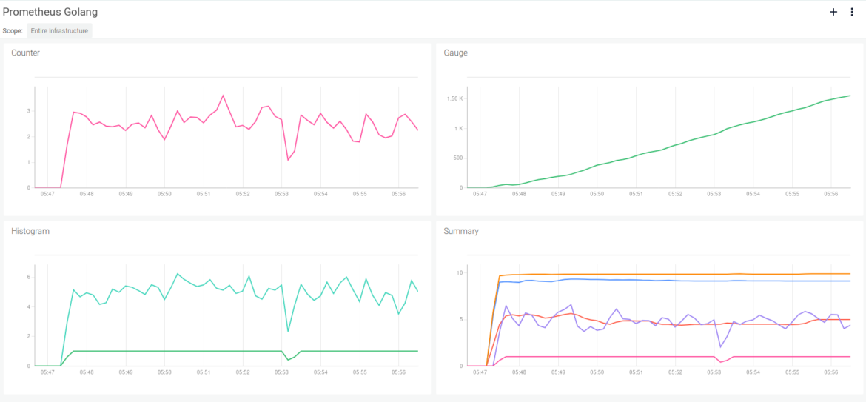Screen dimensions: 866x402
Task: Open the three-dot dashboard options menu
Action: tap(852, 12)
